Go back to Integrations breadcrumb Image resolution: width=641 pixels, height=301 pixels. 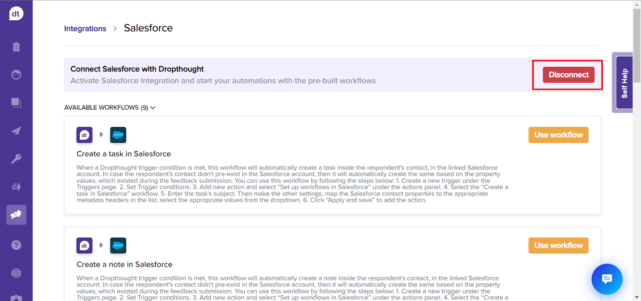(85, 28)
